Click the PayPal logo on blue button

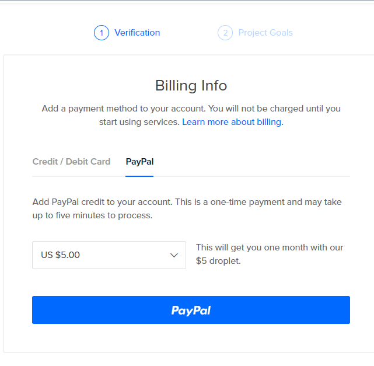point(191,310)
